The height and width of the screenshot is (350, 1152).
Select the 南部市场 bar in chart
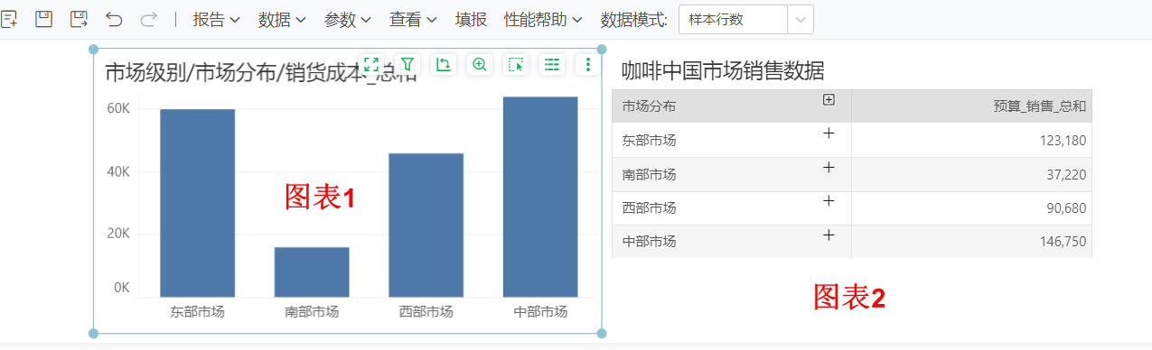pyautogui.click(x=312, y=272)
